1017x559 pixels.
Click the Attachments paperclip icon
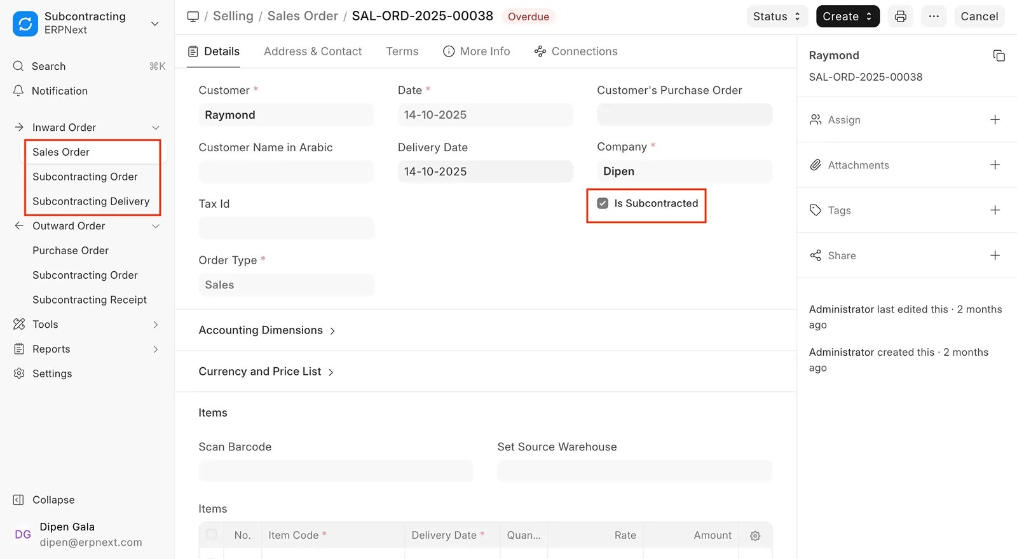[816, 165]
